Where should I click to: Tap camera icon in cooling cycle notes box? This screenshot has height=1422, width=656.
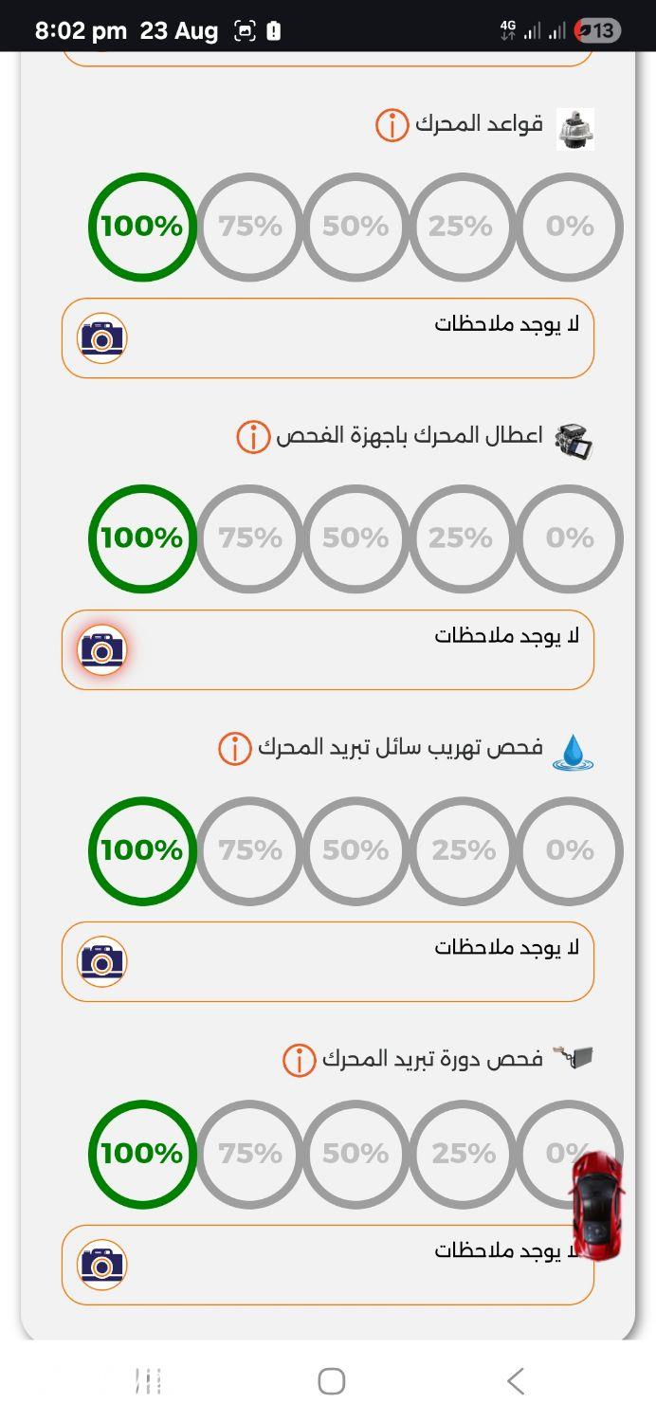point(102,1265)
